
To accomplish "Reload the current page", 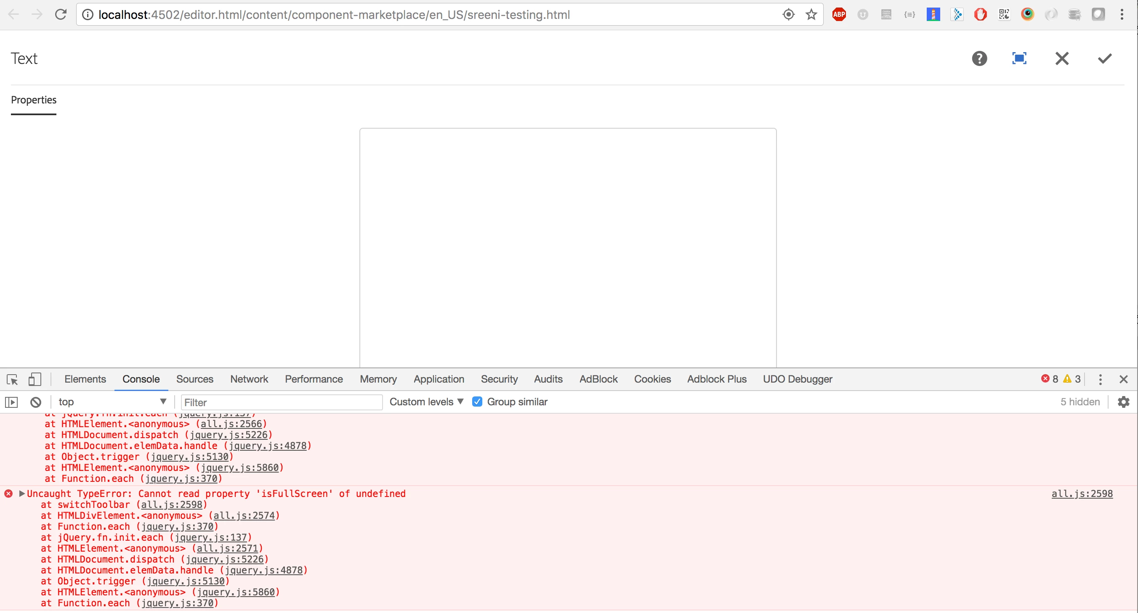I will click(x=61, y=15).
